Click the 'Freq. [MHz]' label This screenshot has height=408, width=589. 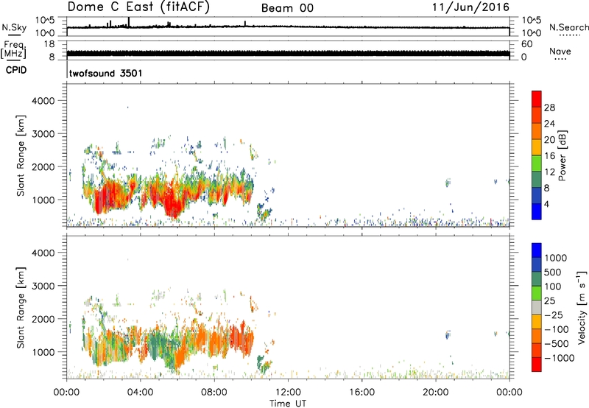click(13, 49)
